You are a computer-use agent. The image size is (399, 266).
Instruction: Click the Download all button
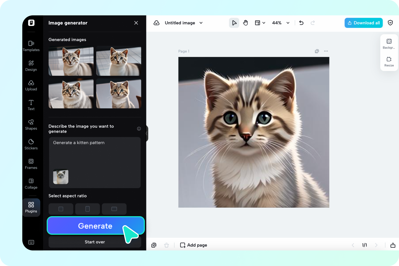363,23
